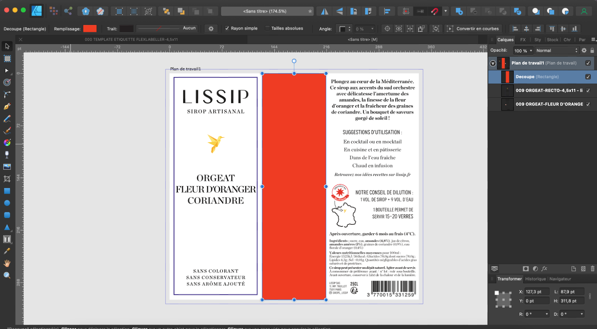Open the corner type selector
Viewport: 597px width, 329px height.
click(x=345, y=29)
